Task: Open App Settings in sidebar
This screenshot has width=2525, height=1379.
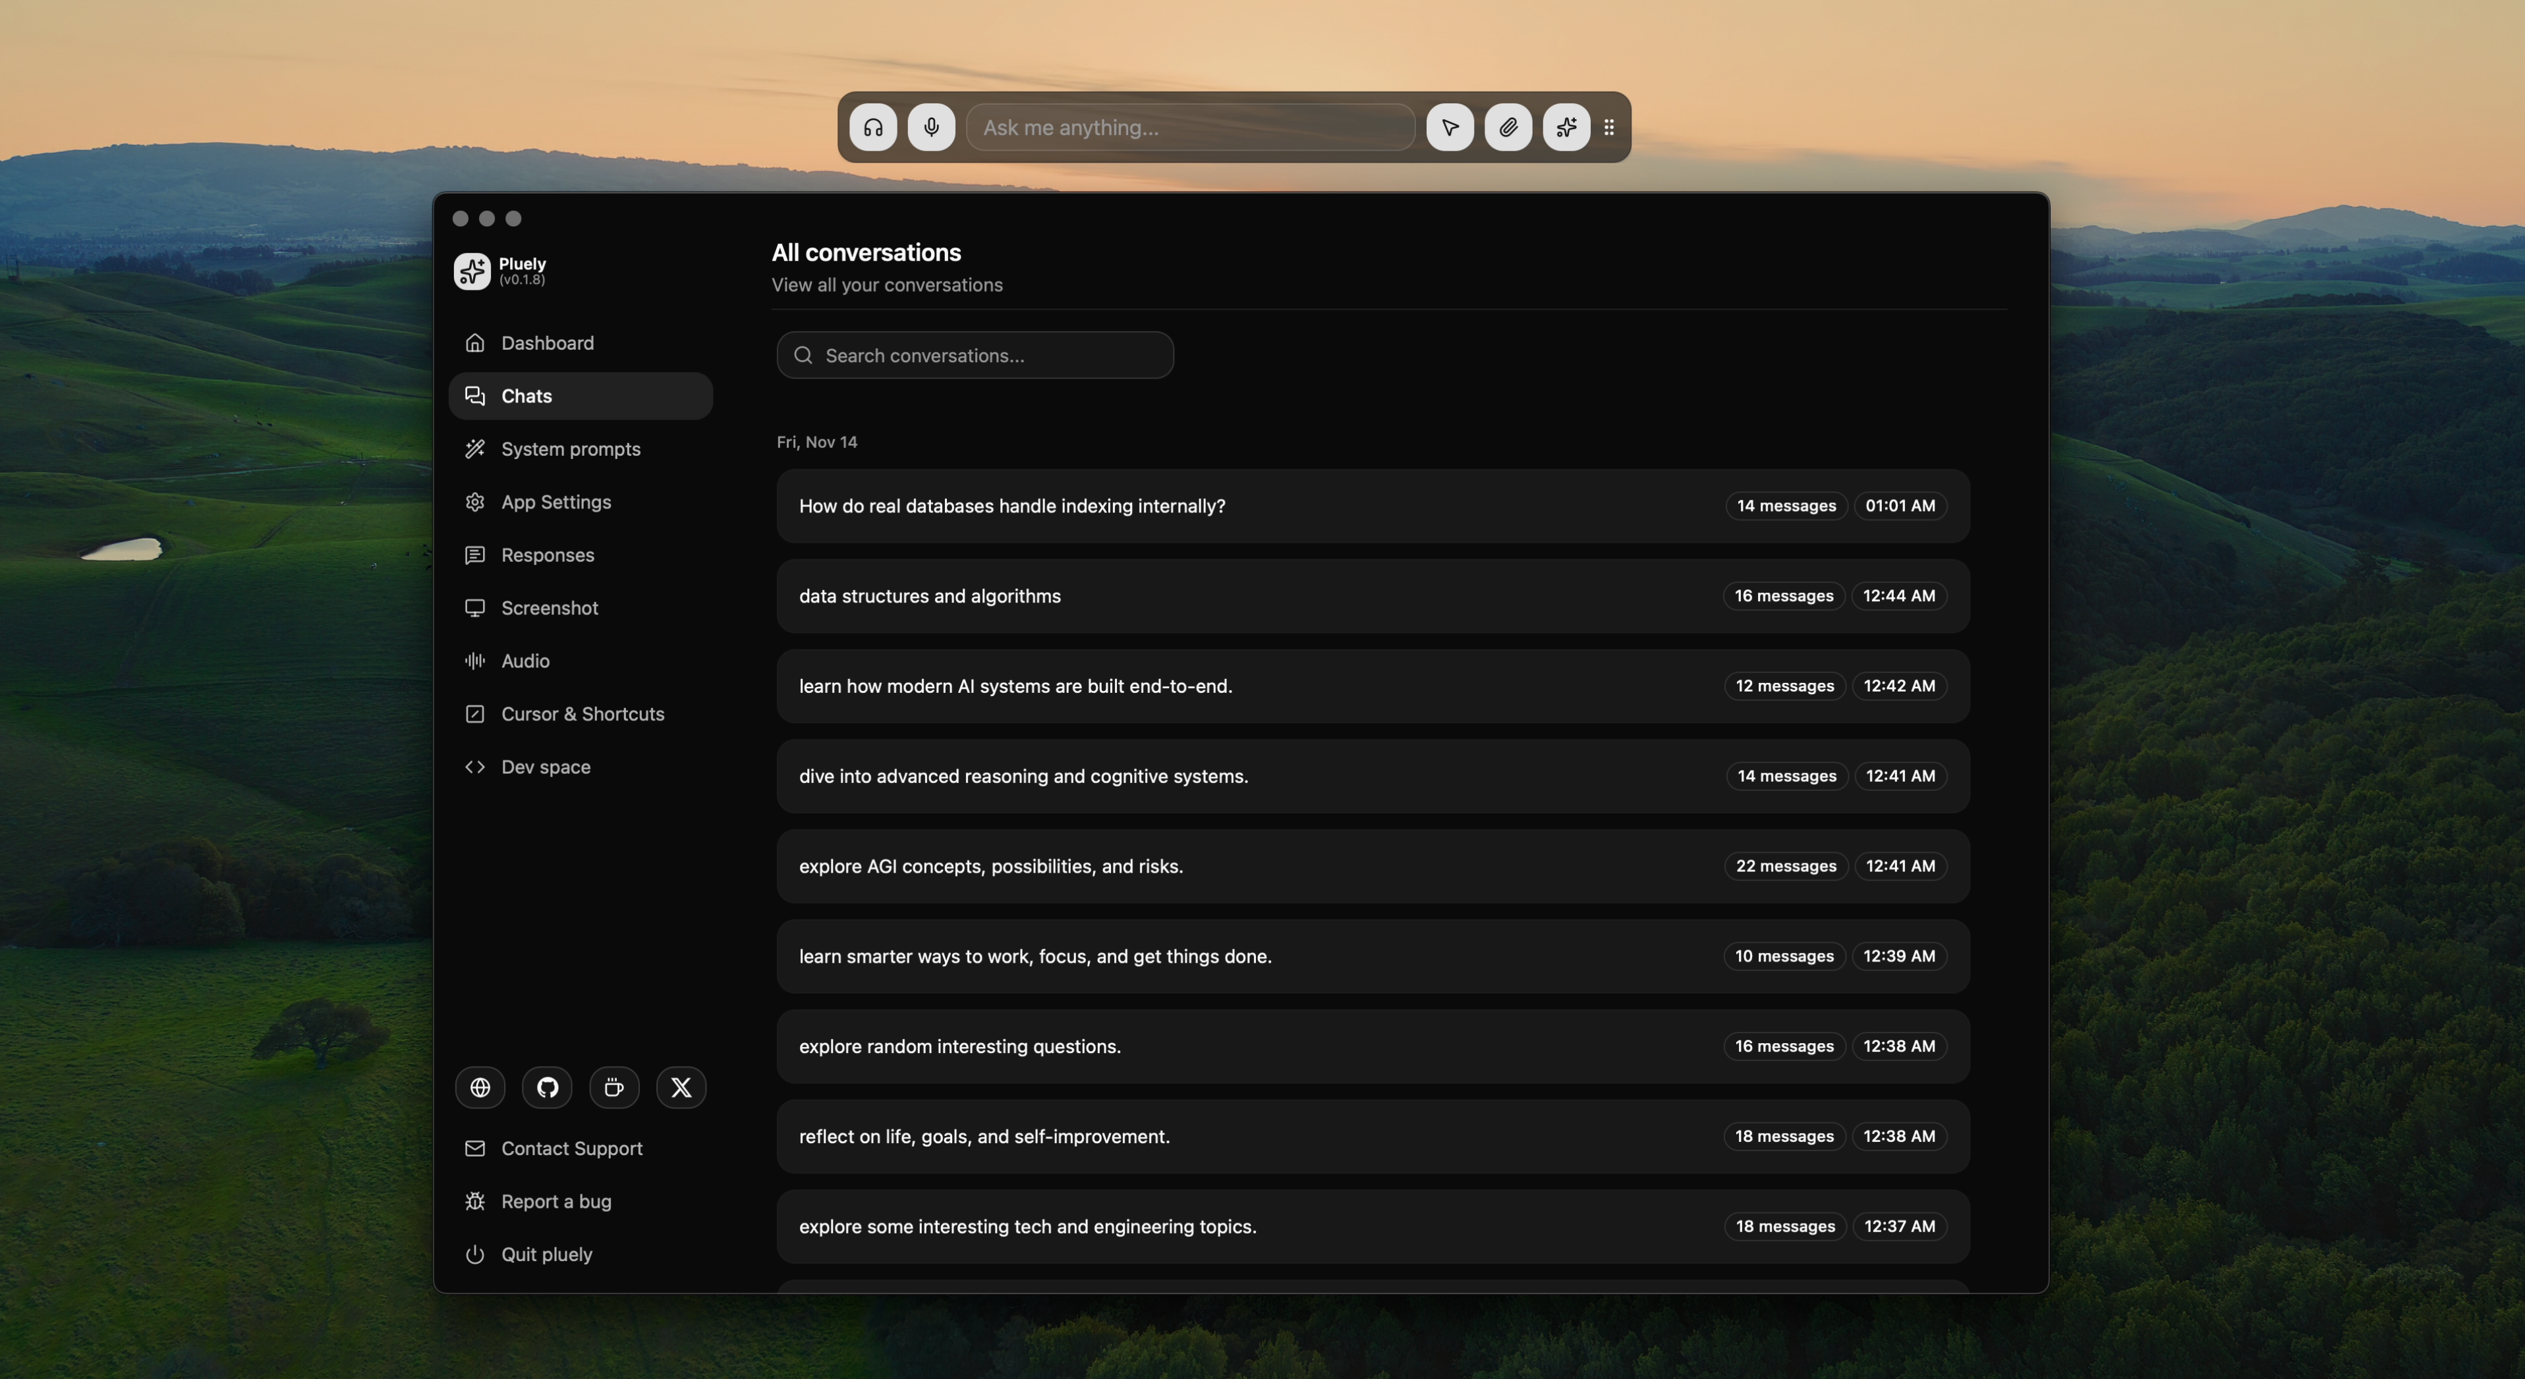Action: coord(555,501)
